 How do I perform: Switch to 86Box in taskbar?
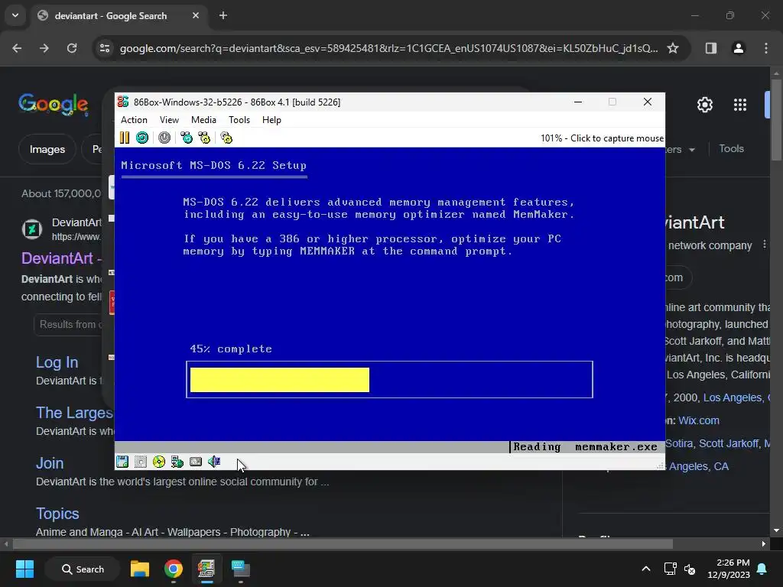[206, 569]
